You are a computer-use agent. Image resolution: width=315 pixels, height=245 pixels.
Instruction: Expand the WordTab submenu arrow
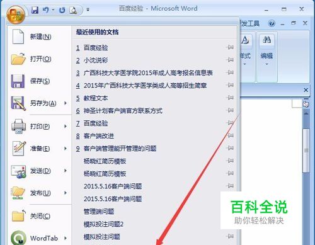[x=66, y=238]
